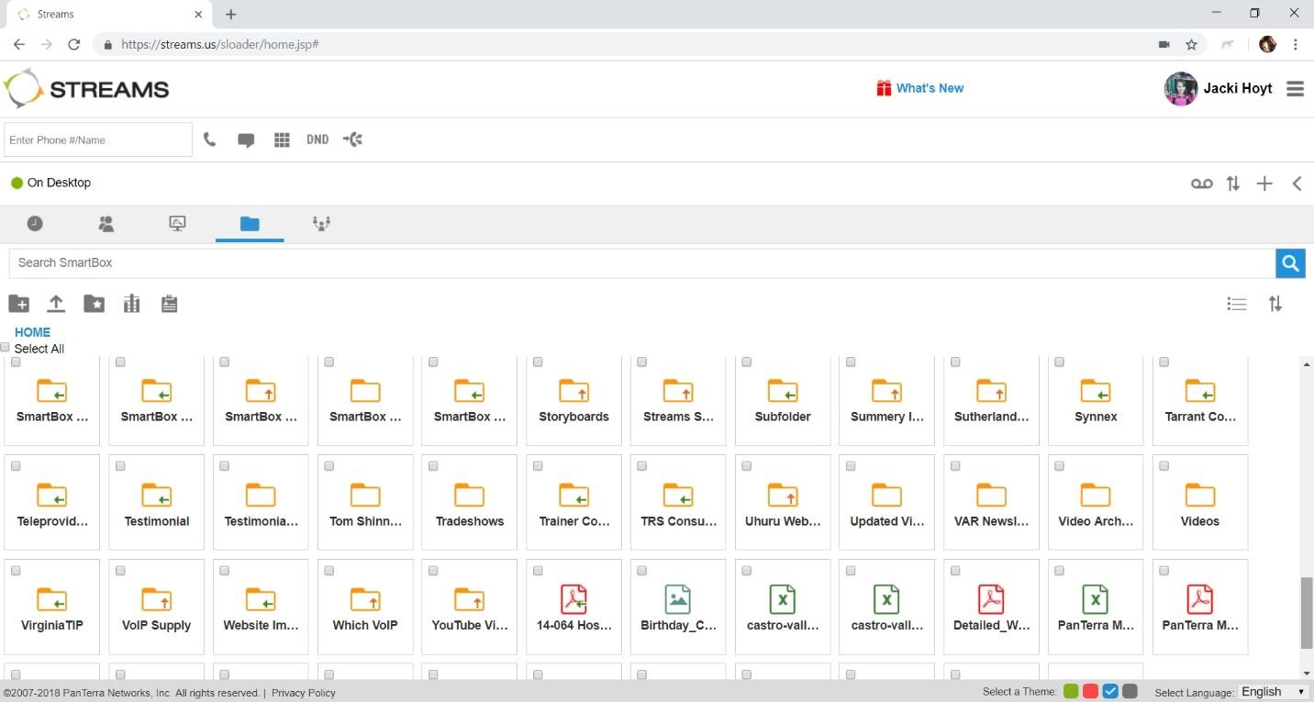Collapse panel with left chevron
The height and width of the screenshot is (702, 1314).
[1297, 184]
